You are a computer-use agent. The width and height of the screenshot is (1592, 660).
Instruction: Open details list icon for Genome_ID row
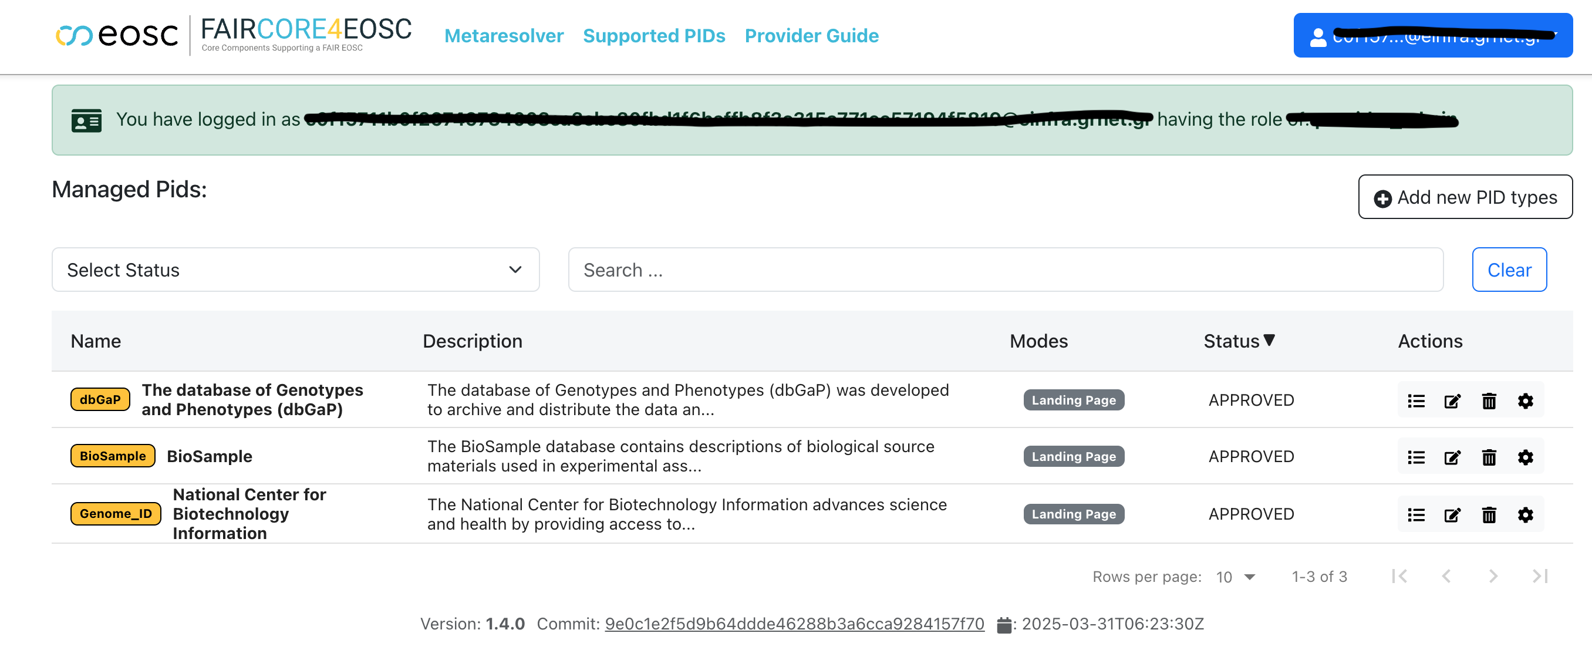[x=1416, y=515]
